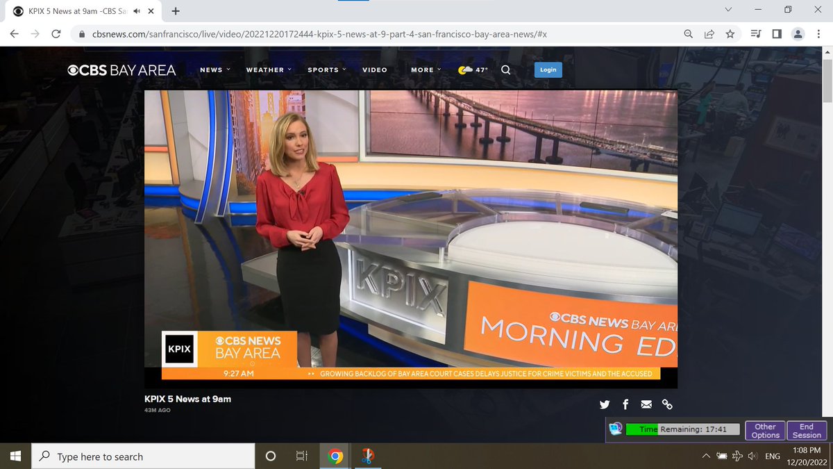Click the KPIX 5 News at 9am title
This screenshot has height=469, width=833.
point(187,399)
